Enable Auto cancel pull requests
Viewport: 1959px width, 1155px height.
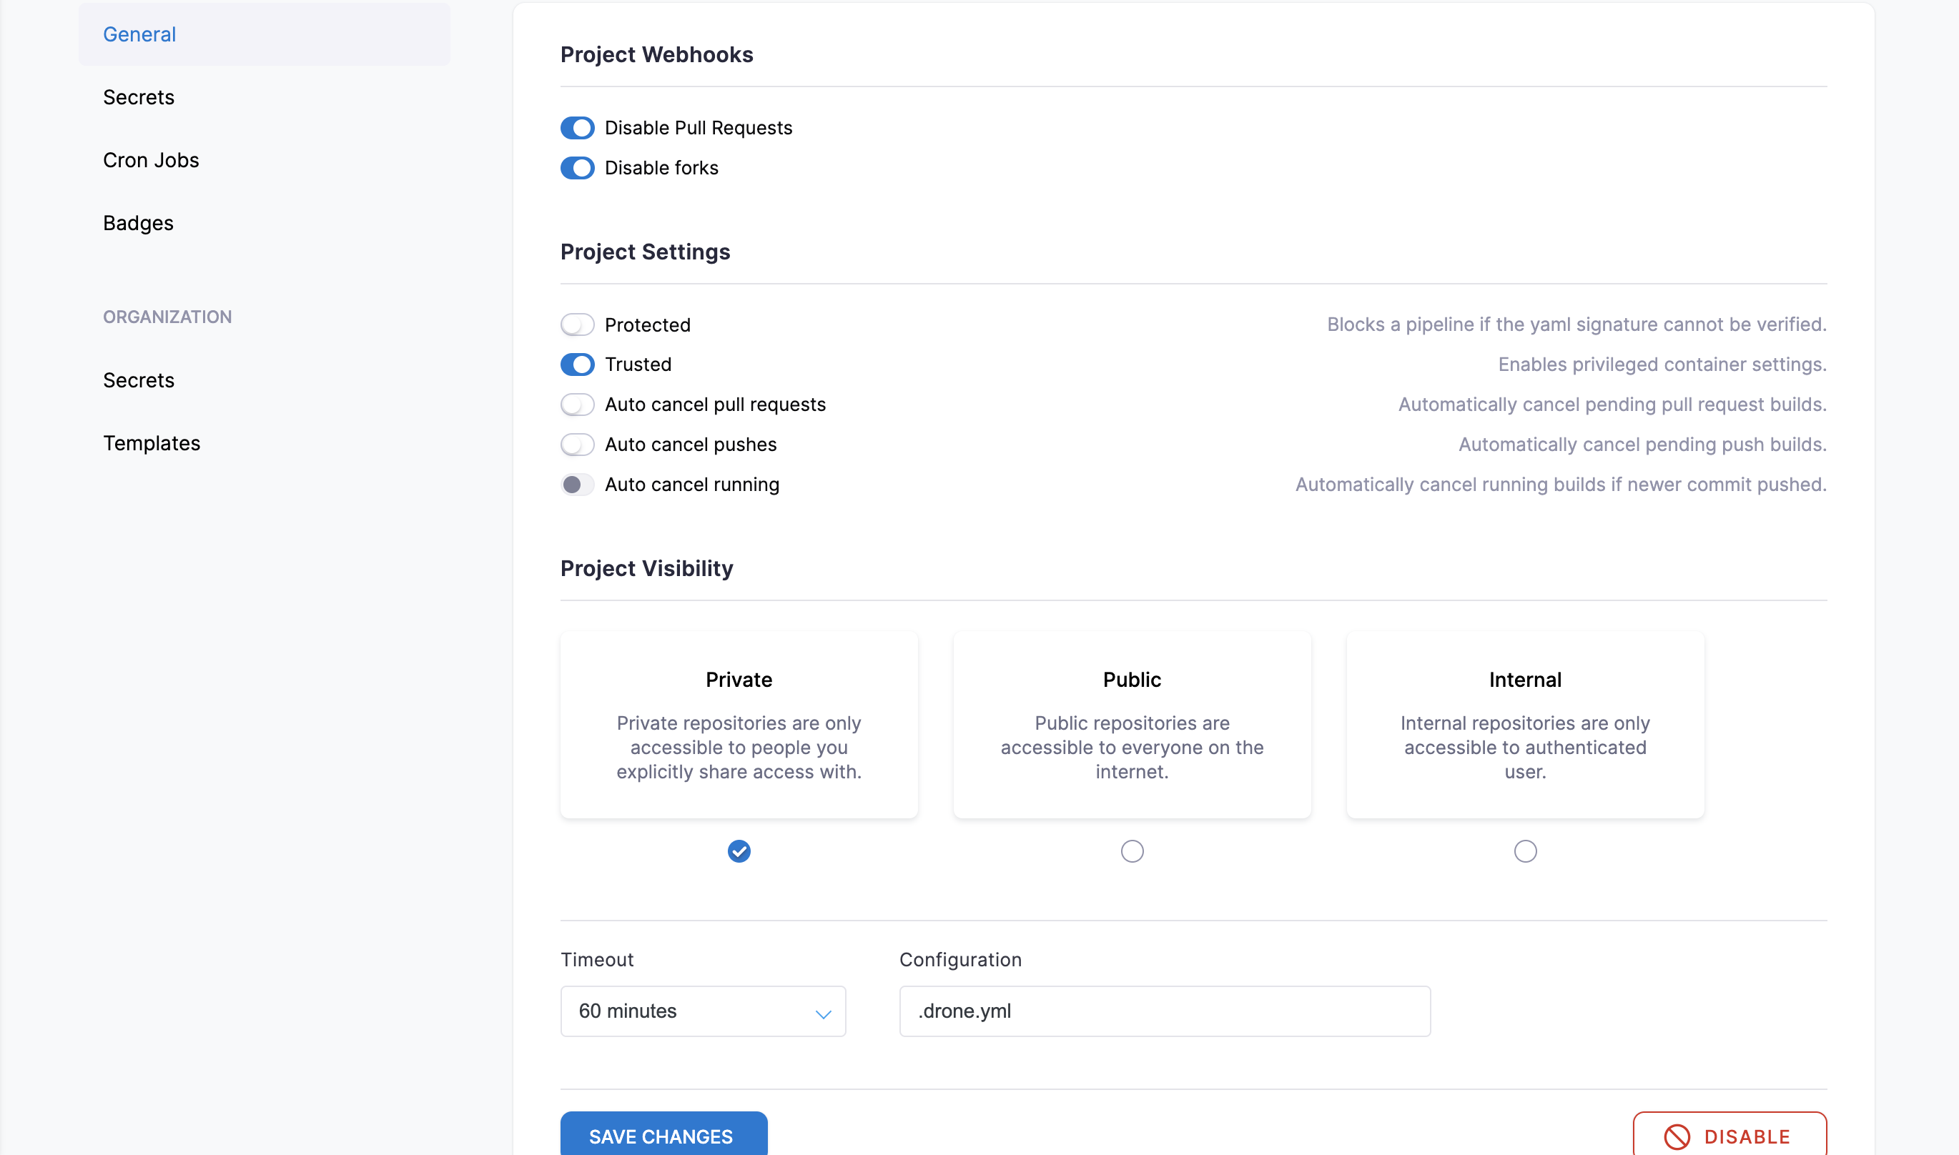coord(577,405)
